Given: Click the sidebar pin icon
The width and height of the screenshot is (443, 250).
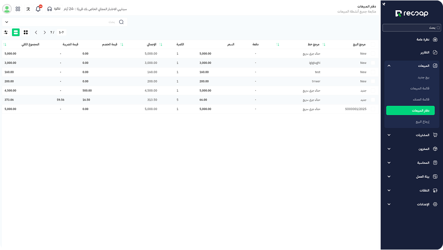Looking at the screenshot, I should (x=384, y=4).
